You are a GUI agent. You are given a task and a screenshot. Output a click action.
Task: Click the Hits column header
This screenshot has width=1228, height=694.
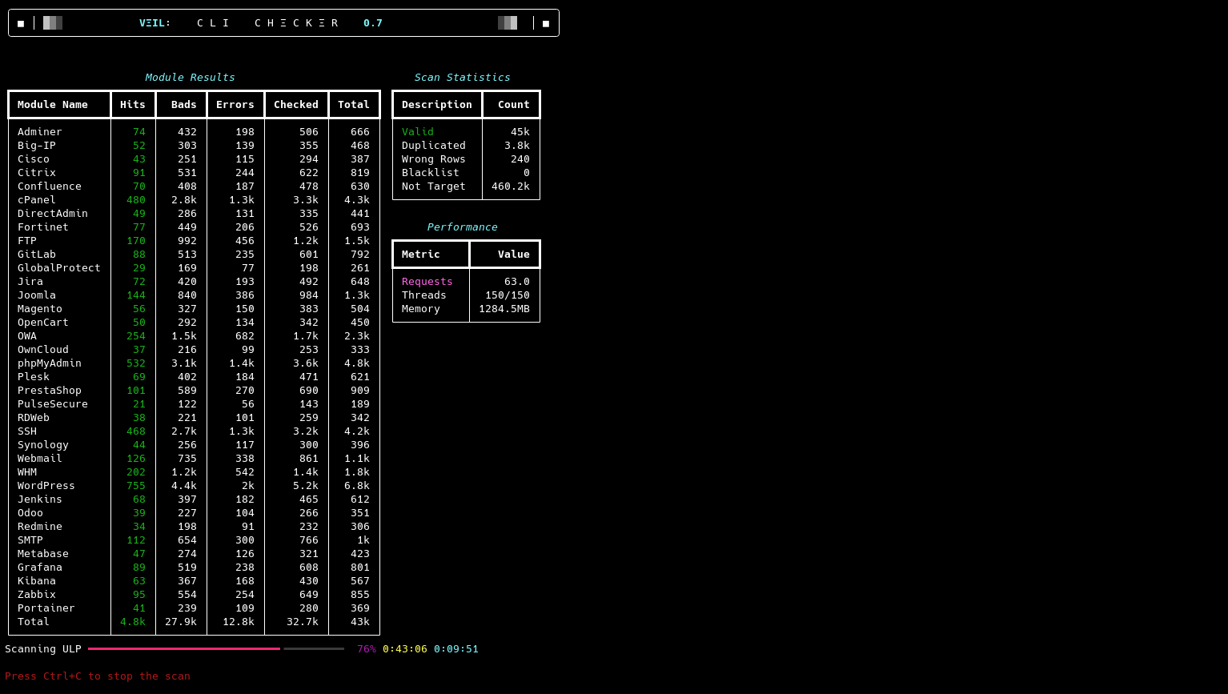[x=133, y=105]
